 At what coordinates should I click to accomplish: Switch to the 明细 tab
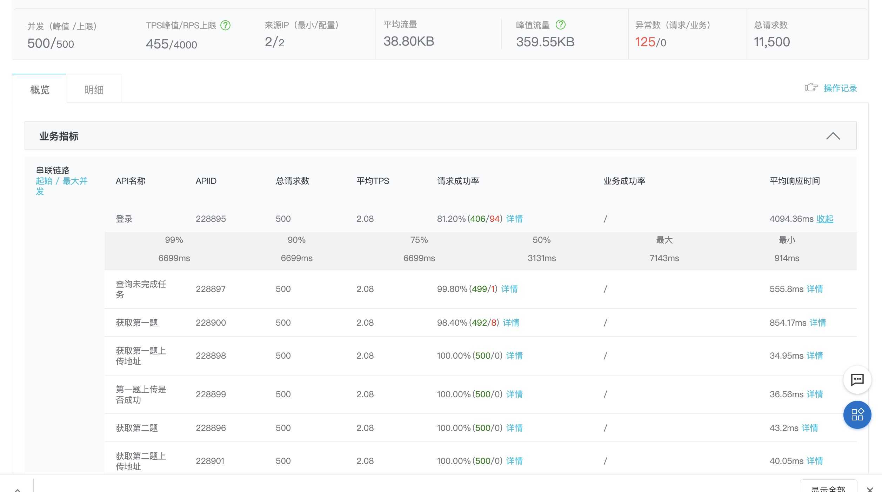tap(94, 89)
